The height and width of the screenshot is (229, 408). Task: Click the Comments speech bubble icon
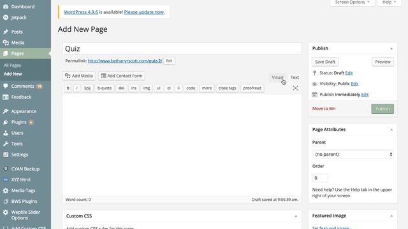pyautogui.click(x=6, y=87)
